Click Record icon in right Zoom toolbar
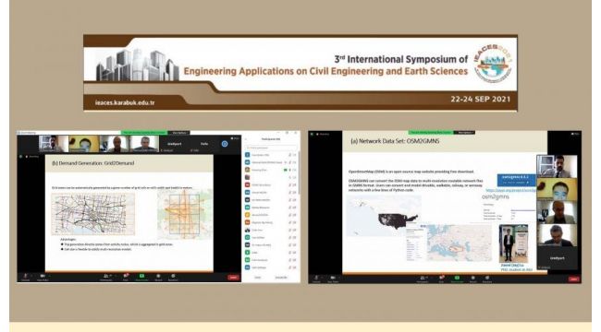601x332 pixels. pos(473,278)
